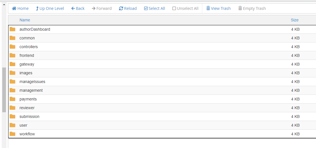Click the payments folder icon

coord(12,99)
